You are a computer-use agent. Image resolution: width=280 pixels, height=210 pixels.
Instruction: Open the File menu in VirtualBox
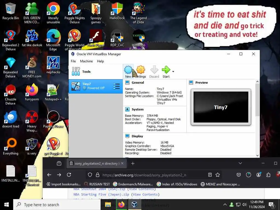73,61
